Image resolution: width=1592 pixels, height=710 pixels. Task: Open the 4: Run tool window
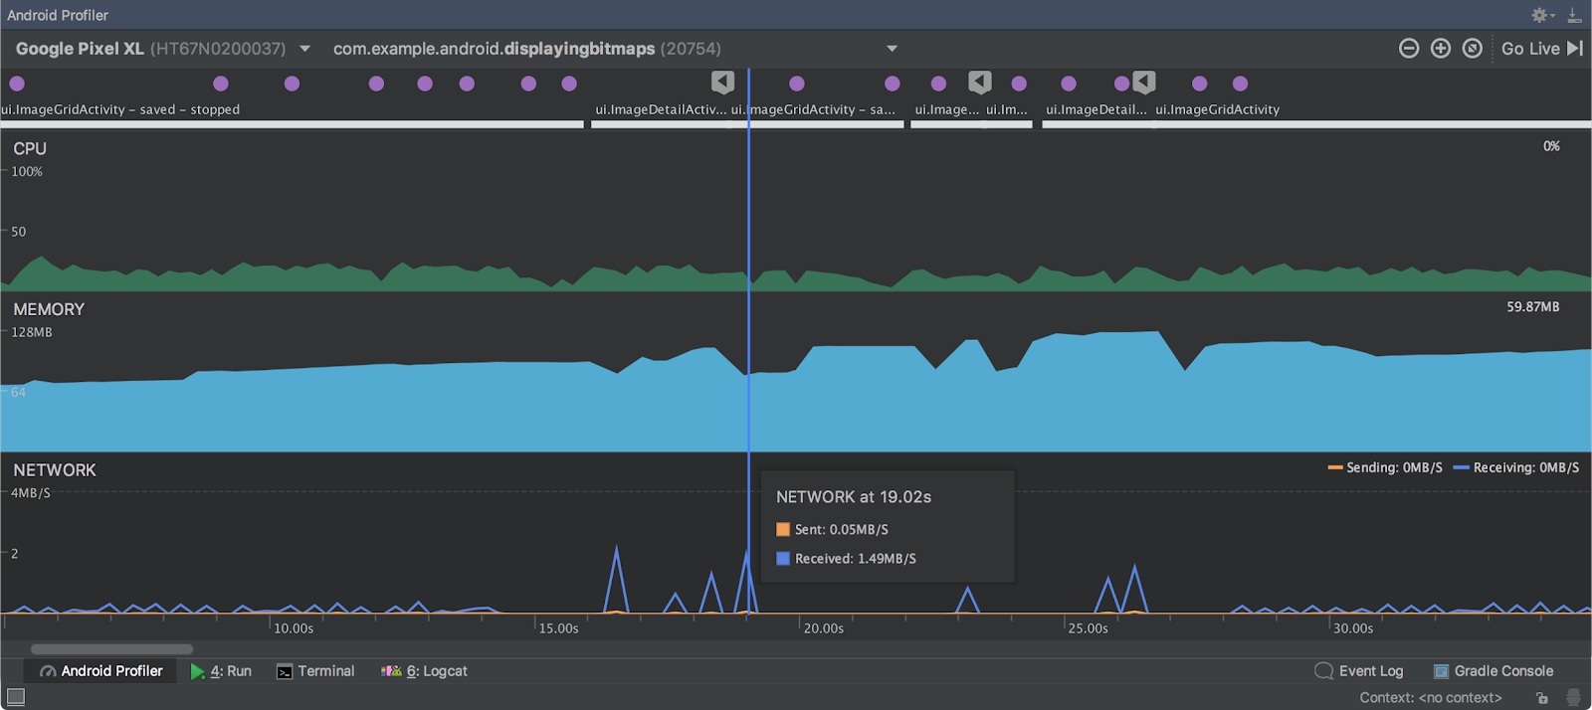point(221,671)
